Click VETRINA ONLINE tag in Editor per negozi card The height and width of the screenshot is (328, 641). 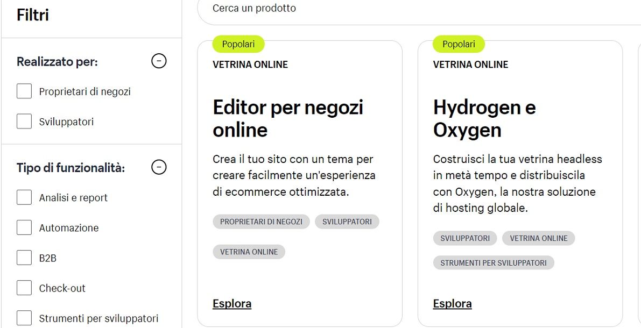coord(249,252)
